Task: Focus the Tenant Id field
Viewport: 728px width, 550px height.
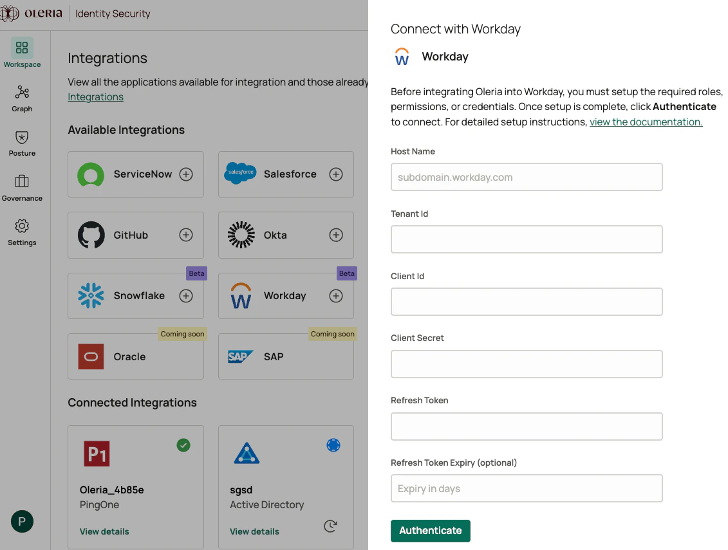Action: [527, 239]
